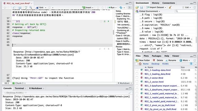This screenshot has width=198, height=111.
Task: Open the Global Environment dropdown
Action: coord(148,11)
